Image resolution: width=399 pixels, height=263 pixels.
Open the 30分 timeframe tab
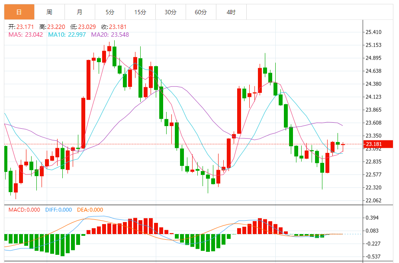(171, 12)
